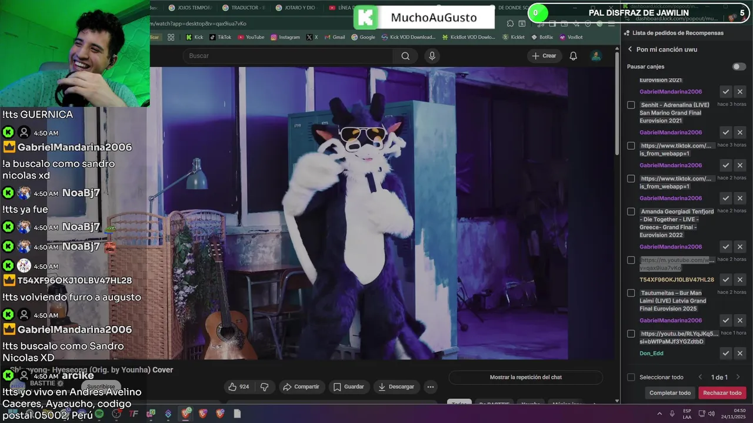Reject the Senhit Adrenalina request
The image size is (753, 423).
[x=740, y=133]
